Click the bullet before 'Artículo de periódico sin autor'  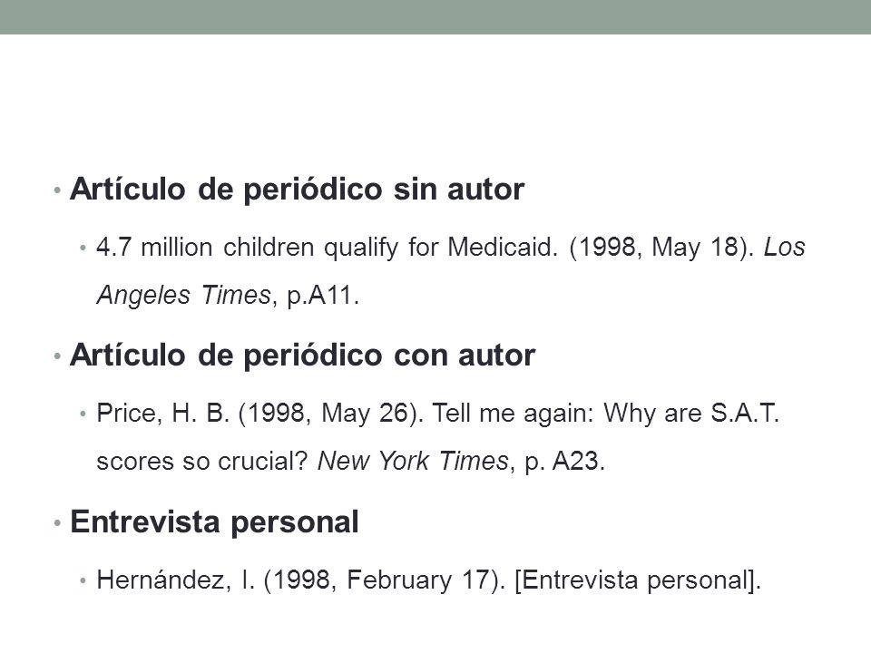point(57,190)
